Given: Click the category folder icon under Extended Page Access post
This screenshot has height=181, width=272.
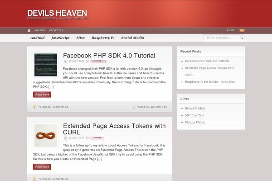Looking at the screenshot, I should pos(35,179).
